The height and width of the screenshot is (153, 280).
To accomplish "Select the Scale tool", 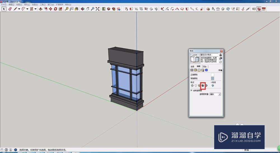I will (60, 9).
